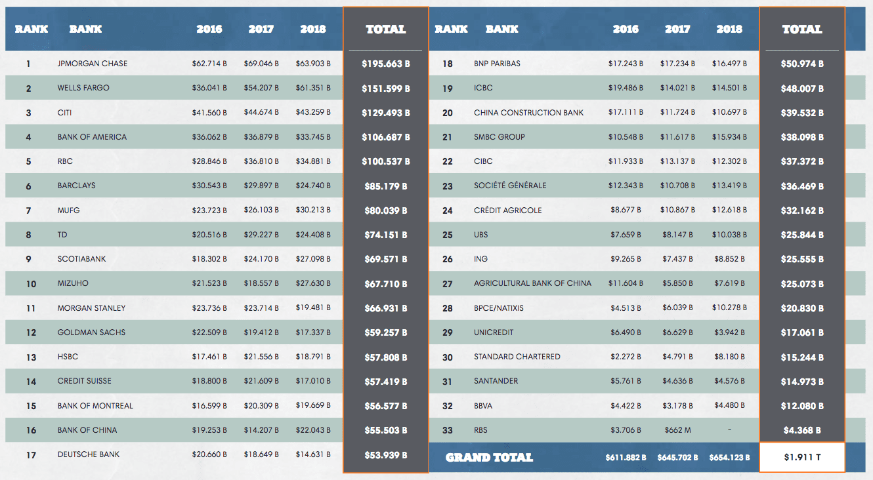Screen dimensions: 873x480
Task: Click Deutsche Bank total $53.939 B
Action: coord(386,455)
